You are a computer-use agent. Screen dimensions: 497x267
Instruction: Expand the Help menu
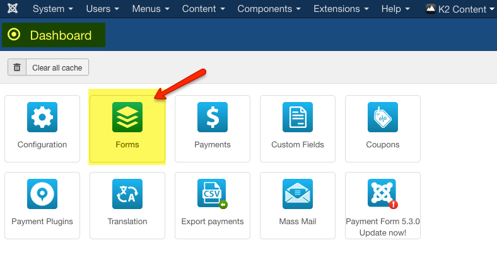tap(395, 9)
